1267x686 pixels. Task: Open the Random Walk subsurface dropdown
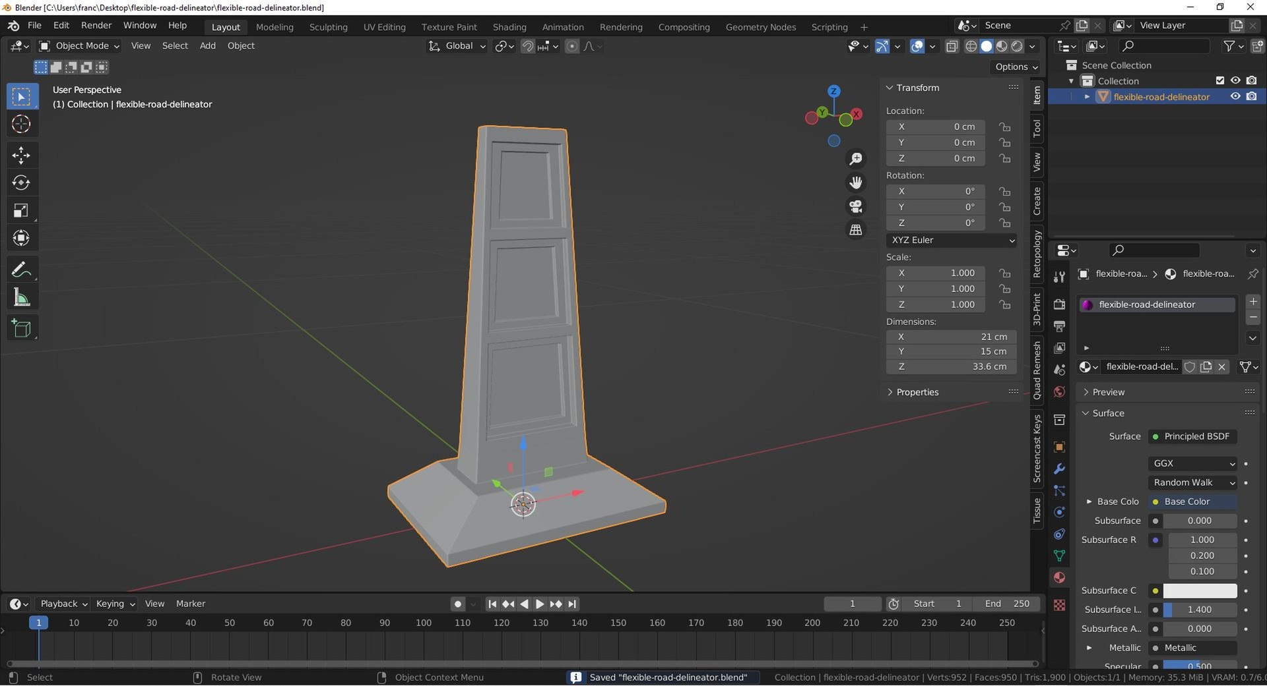pos(1192,482)
